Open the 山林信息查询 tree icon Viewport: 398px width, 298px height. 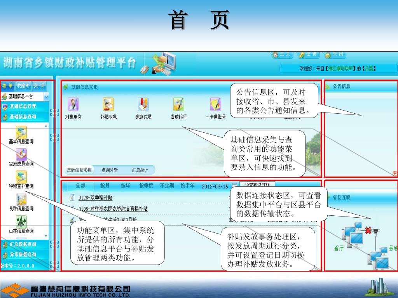pos(21,222)
